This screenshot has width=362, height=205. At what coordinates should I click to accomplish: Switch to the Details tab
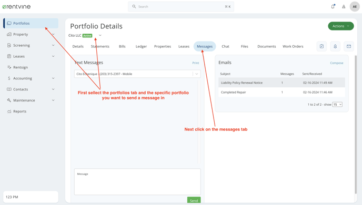(x=78, y=46)
